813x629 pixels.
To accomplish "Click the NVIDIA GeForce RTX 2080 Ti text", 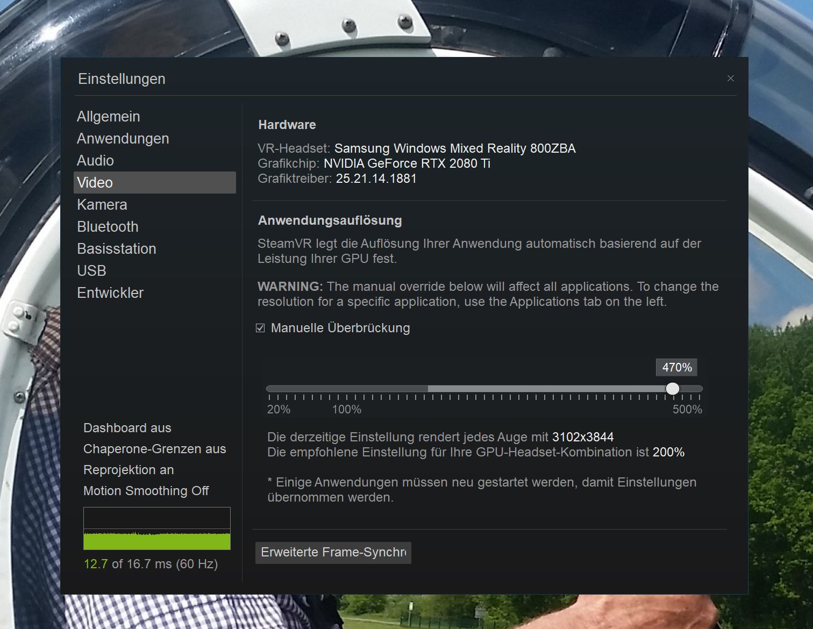I will (x=407, y=163).
